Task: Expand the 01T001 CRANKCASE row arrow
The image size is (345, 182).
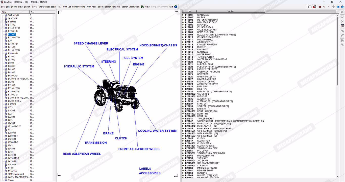Action: tap(183, 15)
